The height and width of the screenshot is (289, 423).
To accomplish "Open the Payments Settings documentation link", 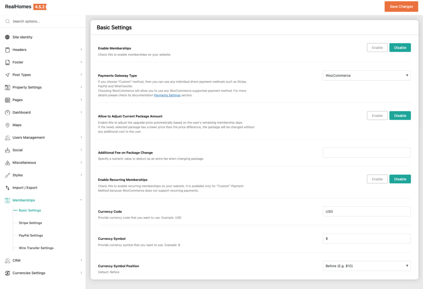I will [167, 95].
